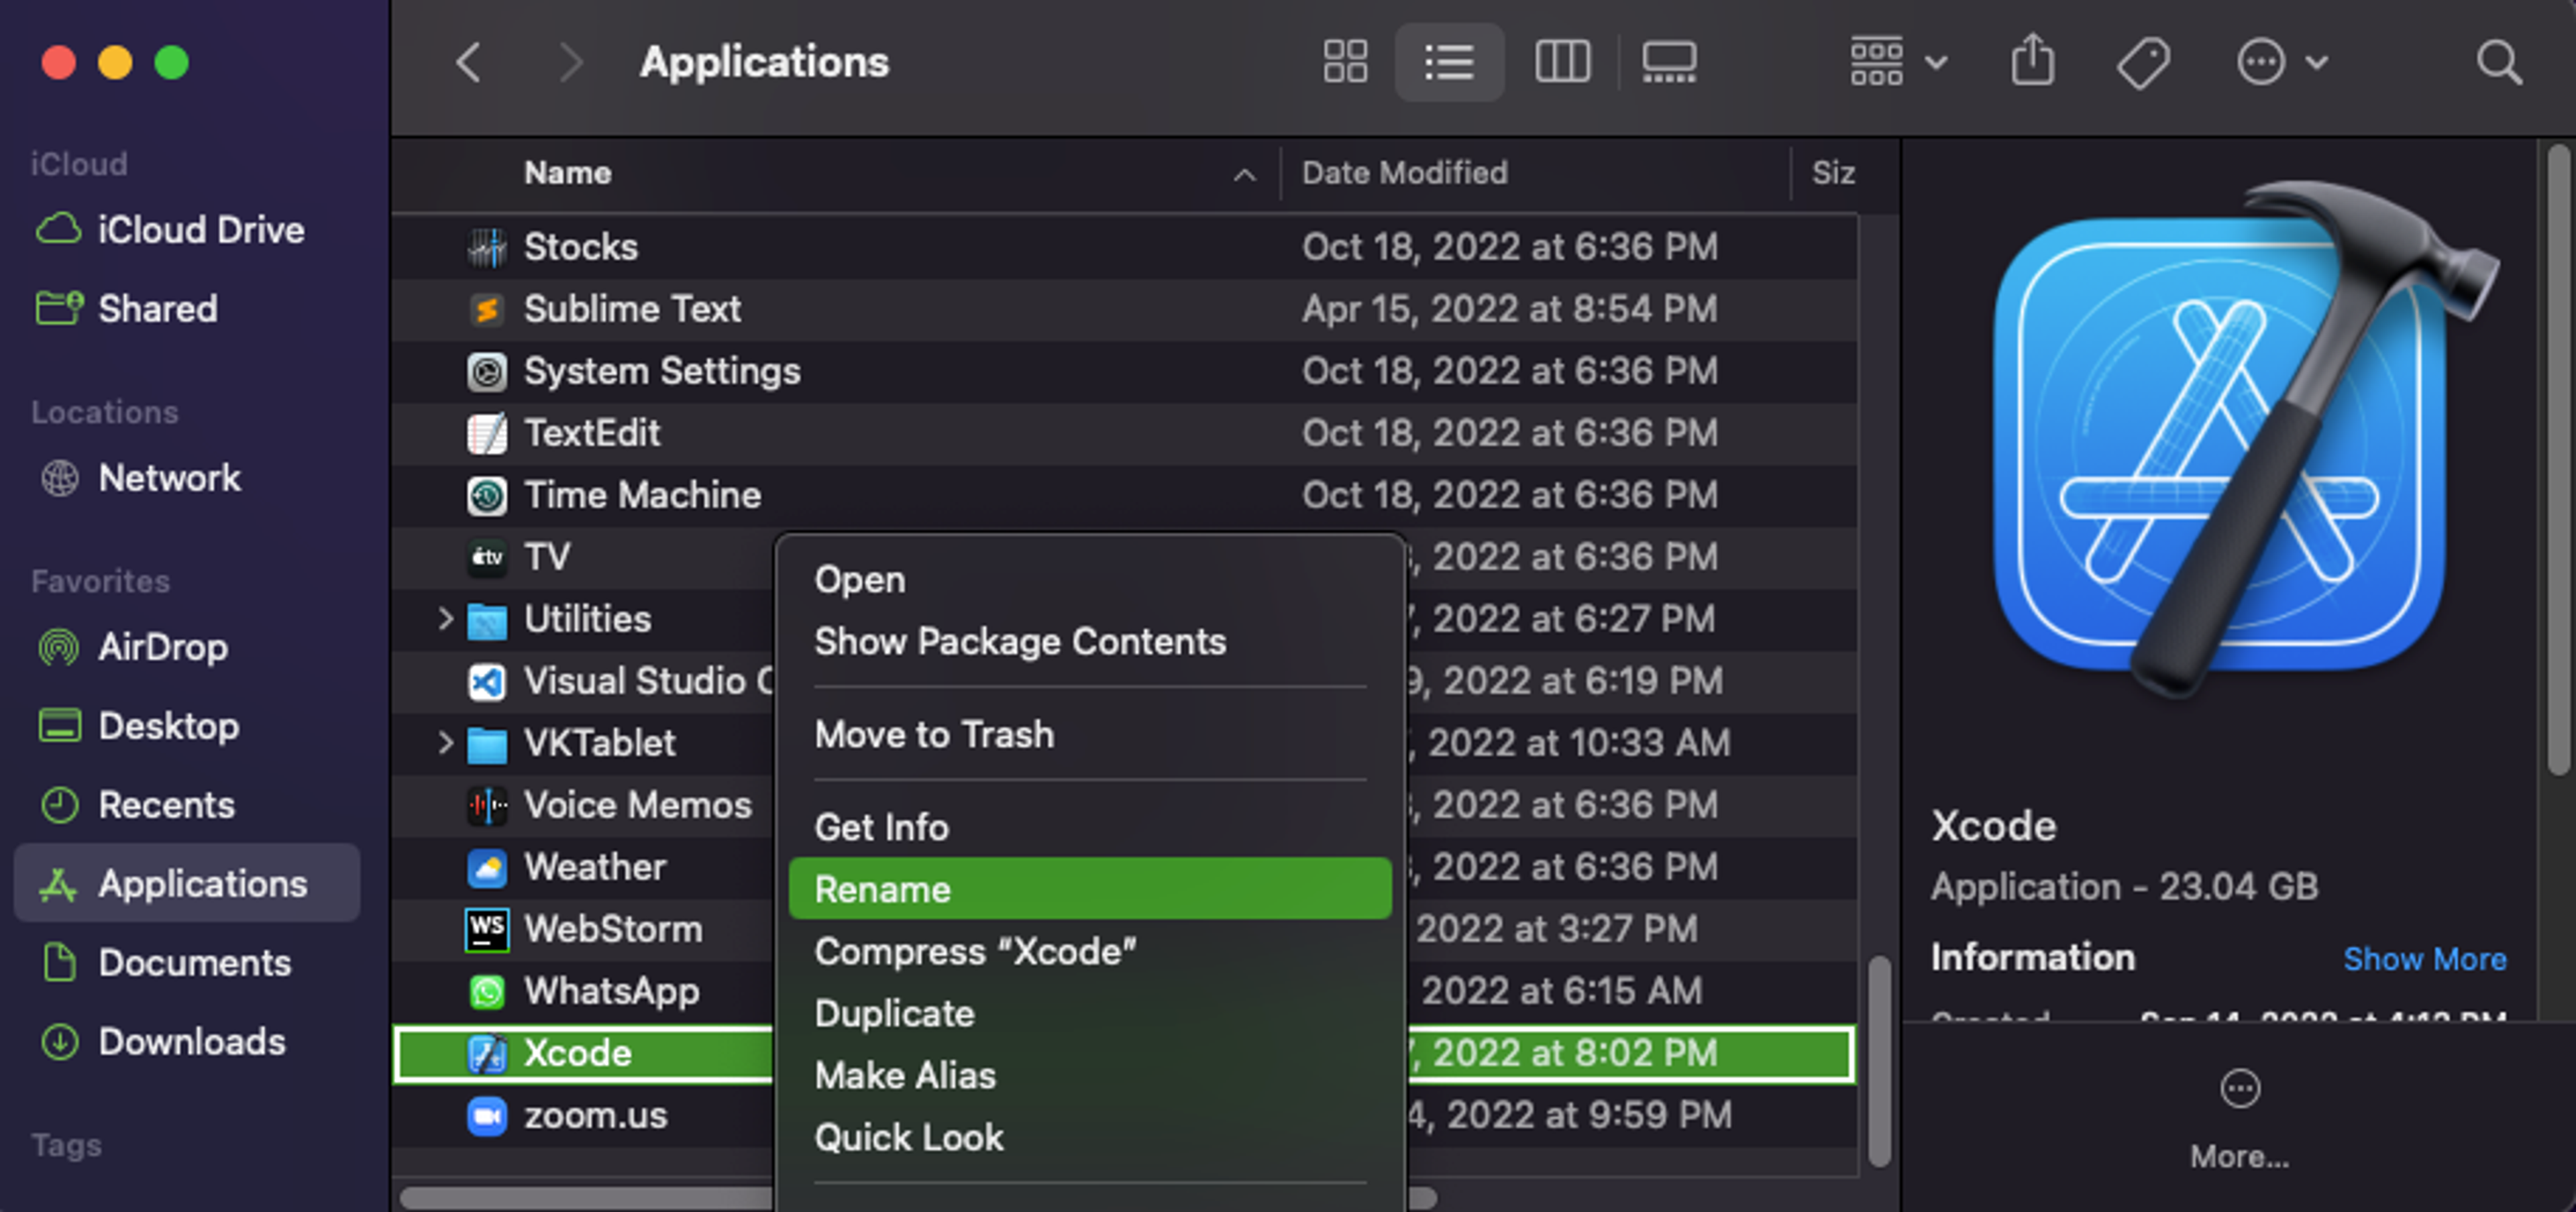The height and width of the screenshot is (1212, 2576).
Task: Select the Sublime Text app icon
Action: click(x=487, y=309)
